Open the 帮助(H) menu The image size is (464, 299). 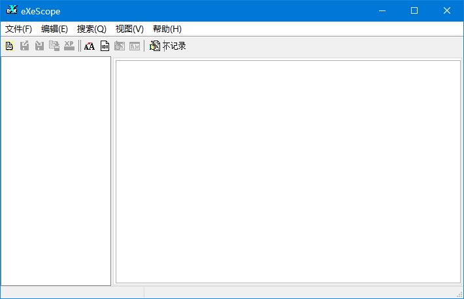click(167, 29)
